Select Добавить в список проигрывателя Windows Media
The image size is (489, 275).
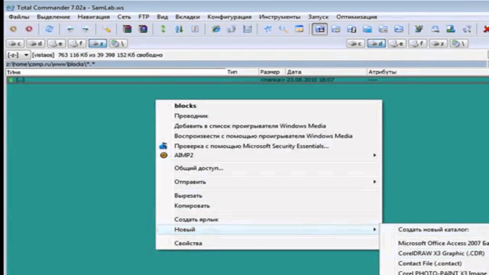click(268, 126)
